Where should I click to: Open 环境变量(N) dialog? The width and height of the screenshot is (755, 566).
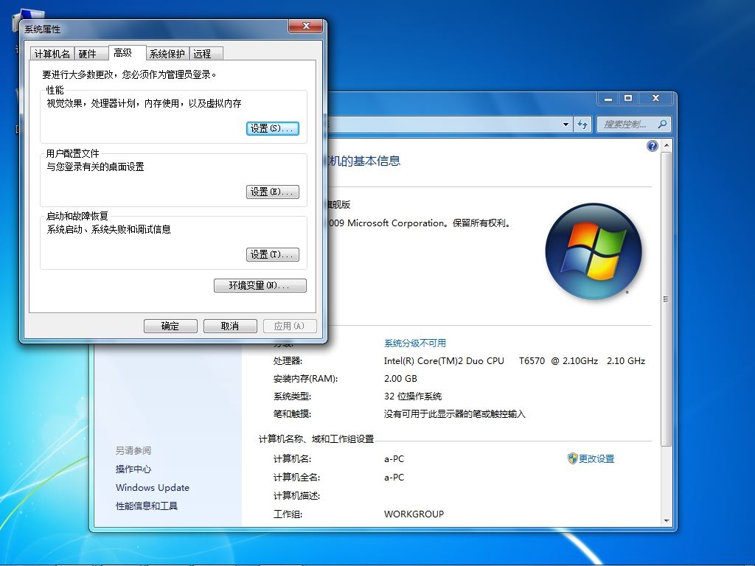tap(260, 285)
